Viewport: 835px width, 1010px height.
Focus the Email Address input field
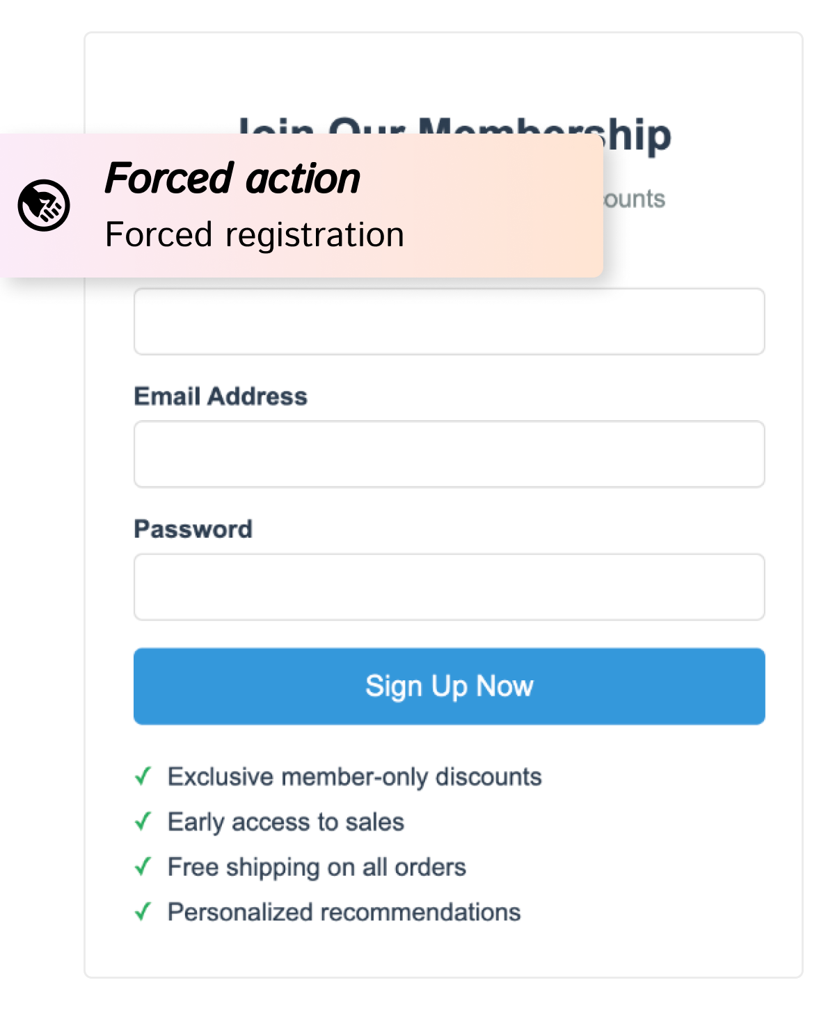point(449,454)
